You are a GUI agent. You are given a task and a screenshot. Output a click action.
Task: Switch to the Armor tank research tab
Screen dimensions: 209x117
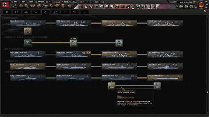pos(26,12)
